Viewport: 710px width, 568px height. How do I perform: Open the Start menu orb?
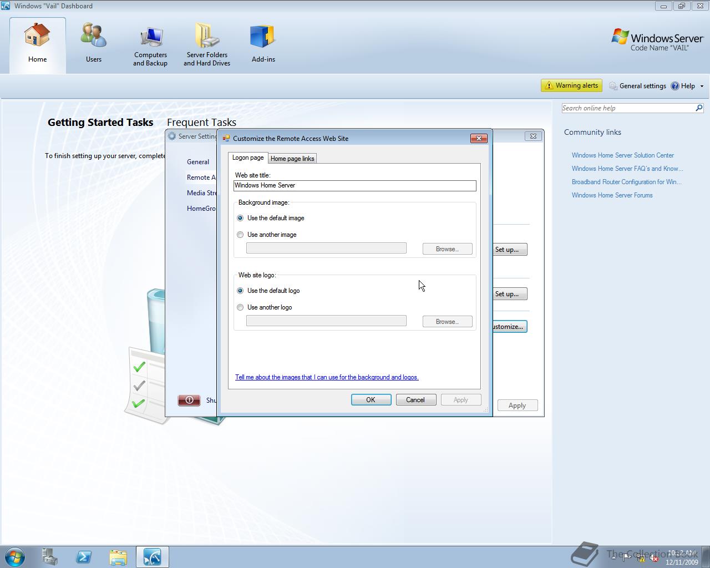14,557
